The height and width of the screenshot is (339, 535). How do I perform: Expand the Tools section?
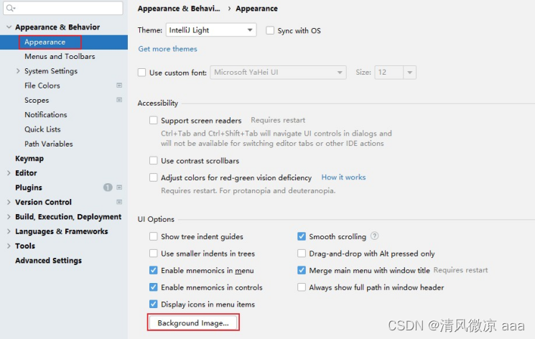click(x=9, y=246)
